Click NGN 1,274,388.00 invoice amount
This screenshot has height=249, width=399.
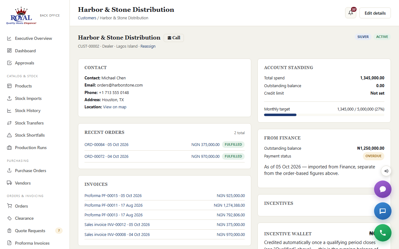[229, 205]
